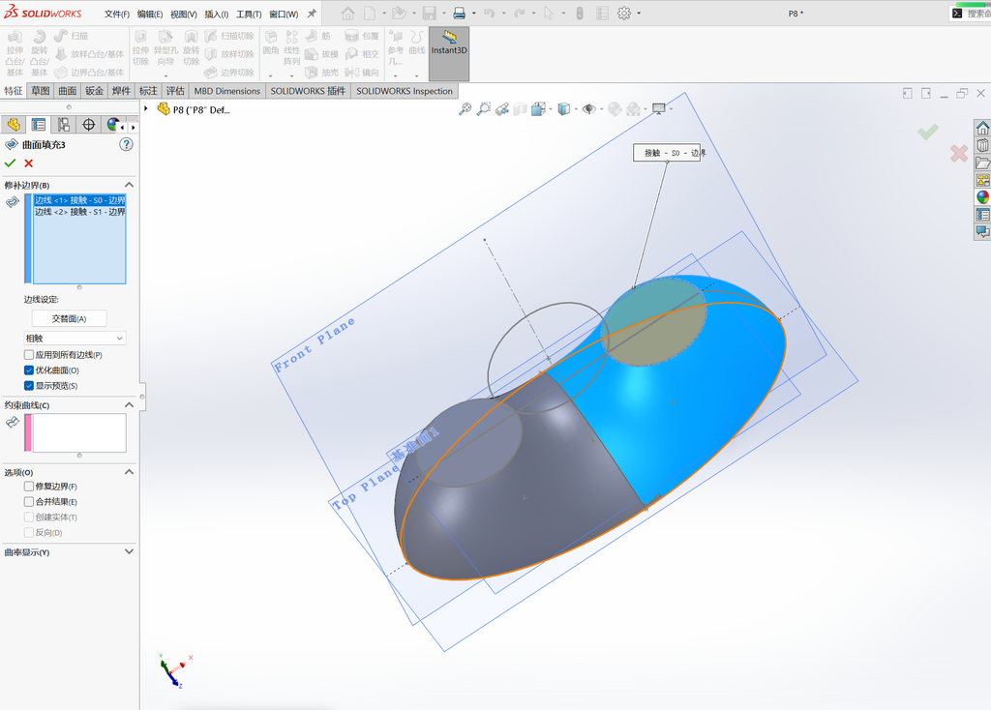Image resolution: width=991 pixels, height=710 pixels.
Task: Uncheck the 优化曲面(O) checkbox
Action: (29, 370)
